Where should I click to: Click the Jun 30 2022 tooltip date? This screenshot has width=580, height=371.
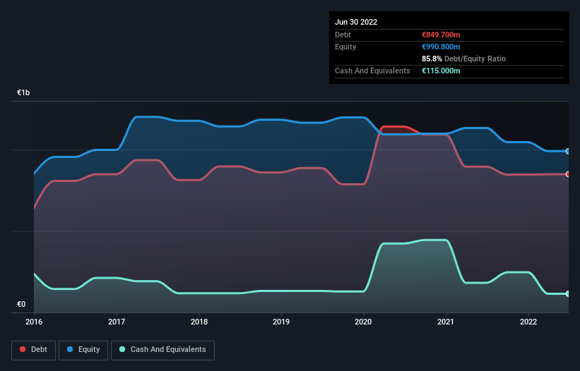click(356, 22)
